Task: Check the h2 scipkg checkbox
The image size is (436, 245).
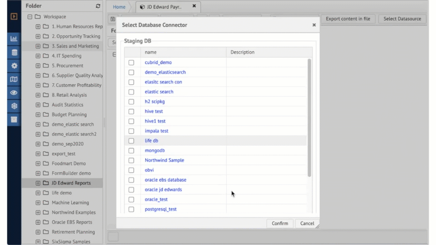Action: tap(131, 102)
